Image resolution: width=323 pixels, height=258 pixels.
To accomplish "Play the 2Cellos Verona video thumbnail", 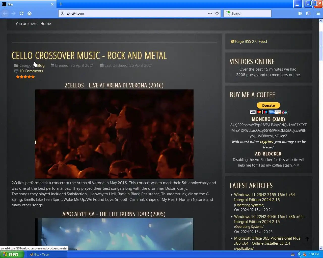I will tap(114, 134).
